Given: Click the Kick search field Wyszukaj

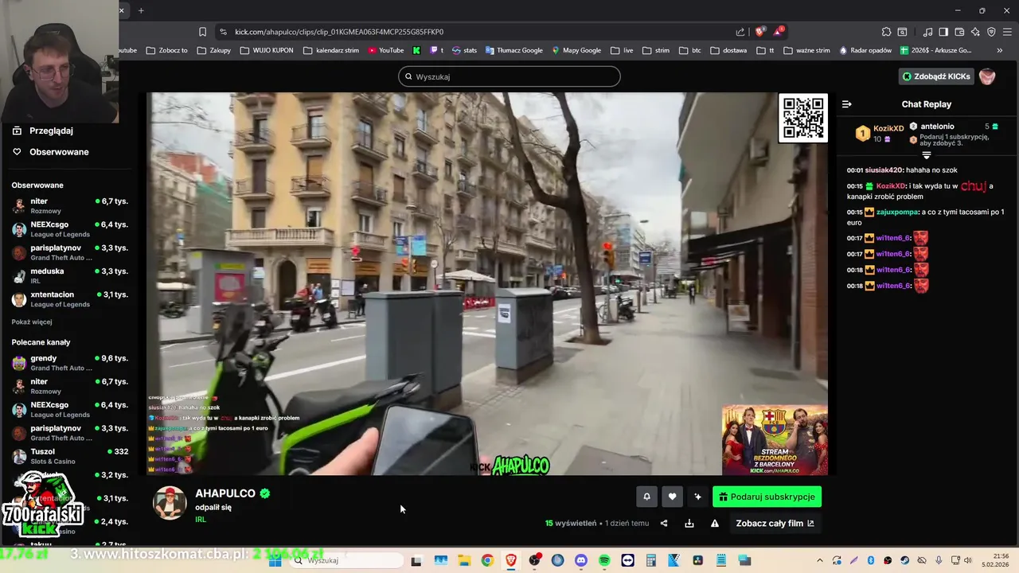Looking at the screenshot, I should pyautogui.click(x=509, y=76).
